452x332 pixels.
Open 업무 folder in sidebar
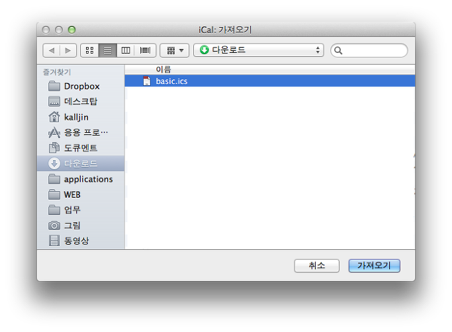[81, 210]
